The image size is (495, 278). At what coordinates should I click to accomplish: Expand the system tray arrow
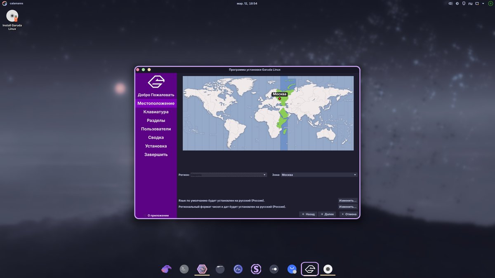click(x=483, y=3)
